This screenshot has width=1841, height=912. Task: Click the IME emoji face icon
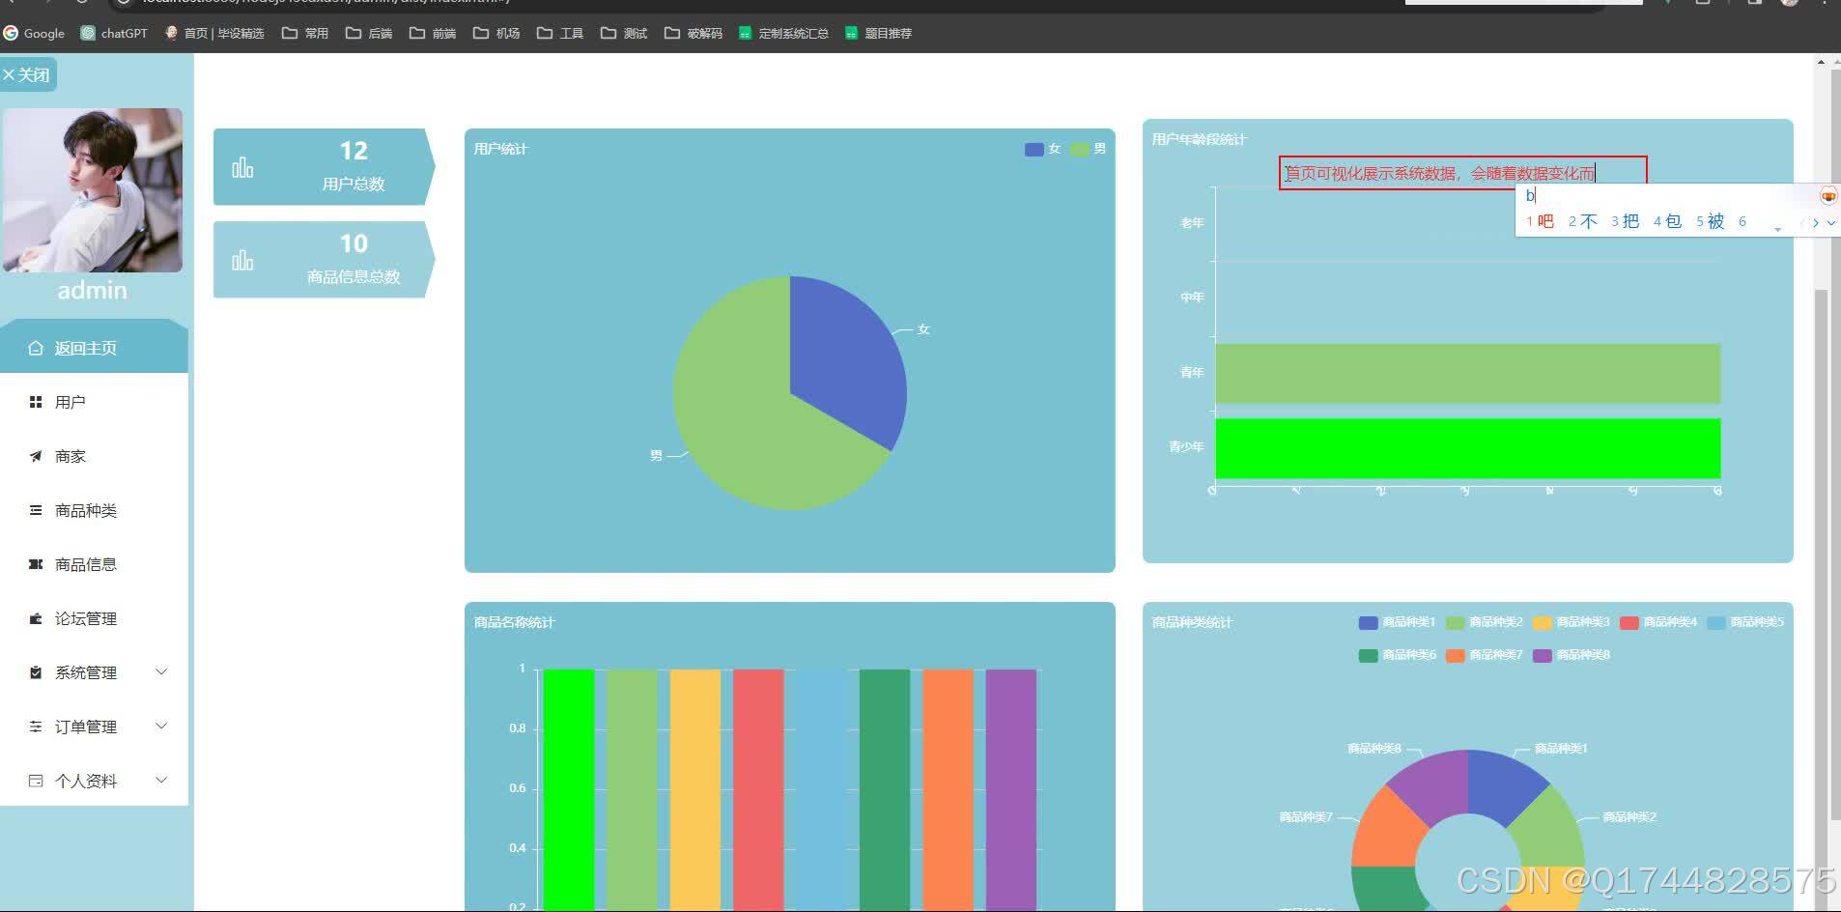(x=1828, y=196)
